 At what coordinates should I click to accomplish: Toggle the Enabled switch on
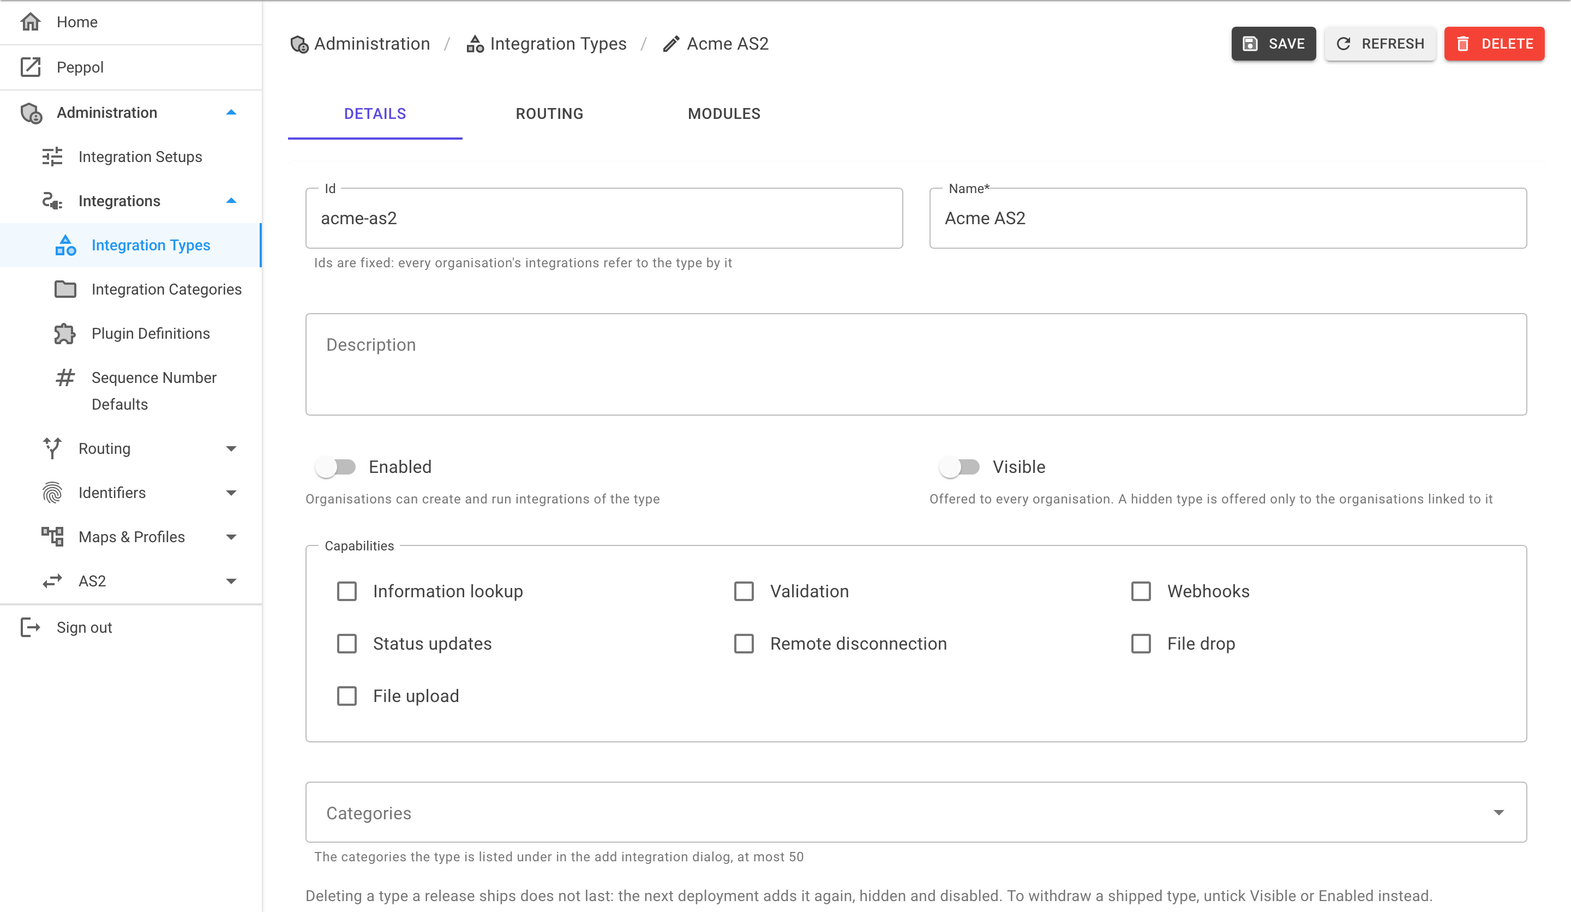(335, 467)
